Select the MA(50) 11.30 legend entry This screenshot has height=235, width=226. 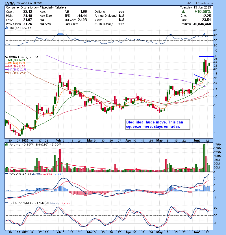click(15, 67)
